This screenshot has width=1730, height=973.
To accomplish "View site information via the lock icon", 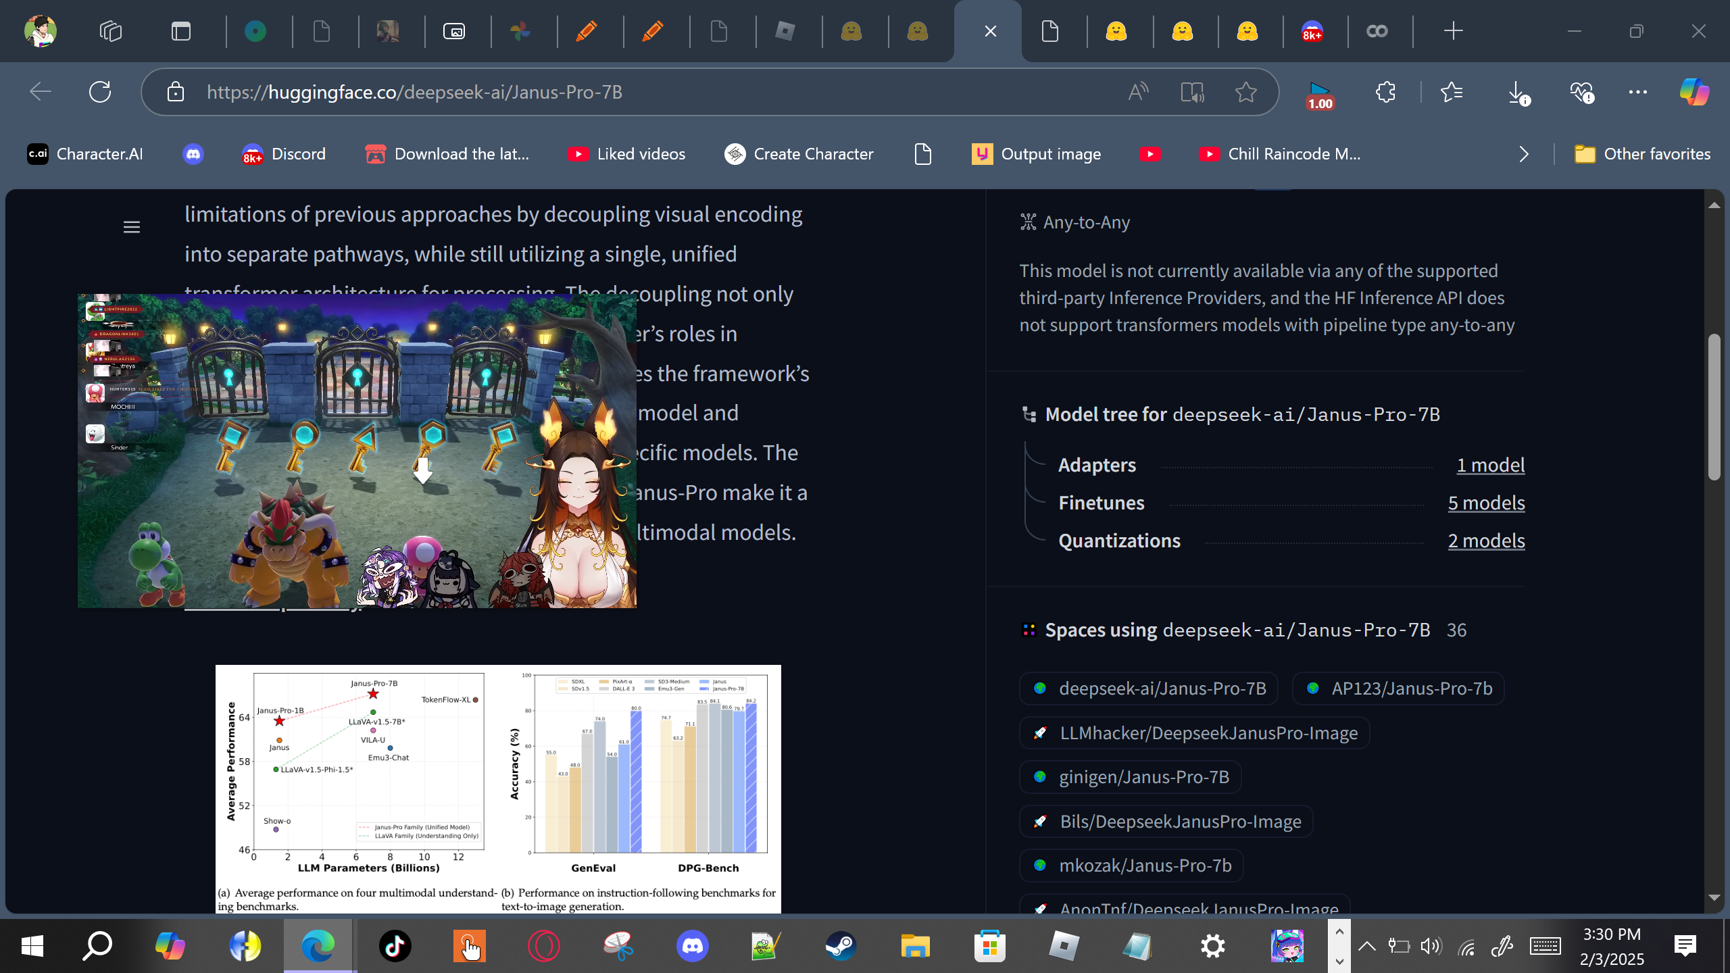I will pyautogui.click(x=176, y=92).
